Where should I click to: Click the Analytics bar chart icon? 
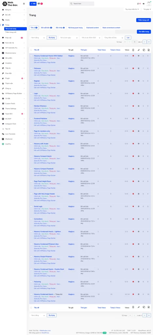[x=3, y=63]
